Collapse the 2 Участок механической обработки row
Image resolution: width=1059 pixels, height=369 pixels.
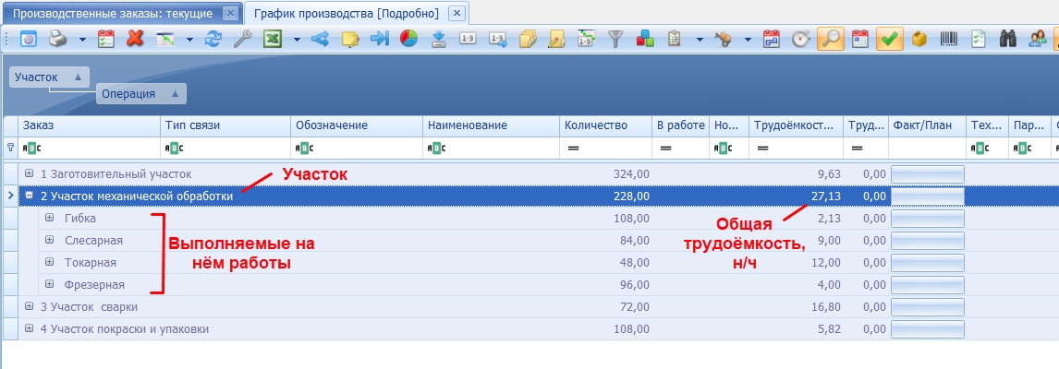pyautogui.click(x=29, y=196)
